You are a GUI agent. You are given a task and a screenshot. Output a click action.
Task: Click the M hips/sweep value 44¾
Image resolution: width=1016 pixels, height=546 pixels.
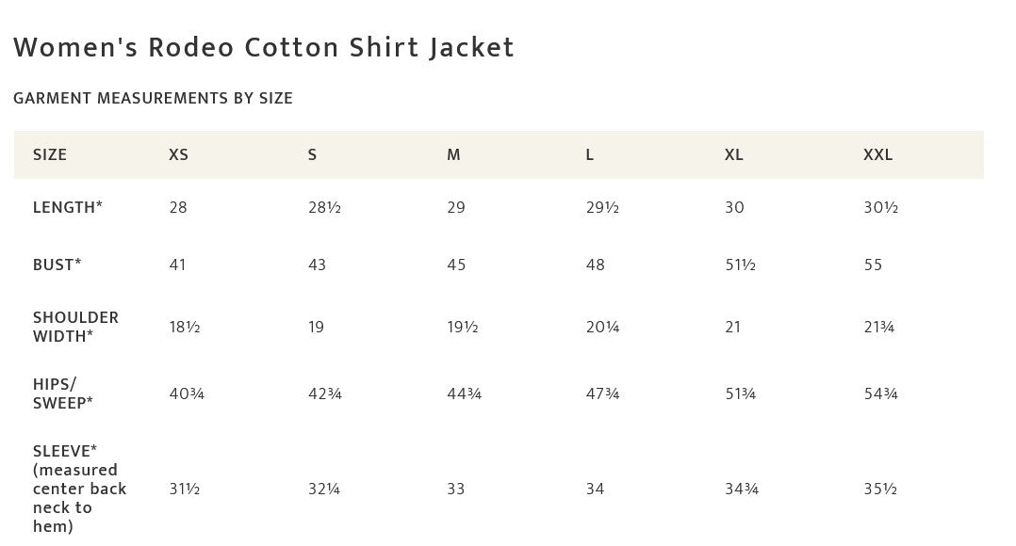click(x=464, y=394)
